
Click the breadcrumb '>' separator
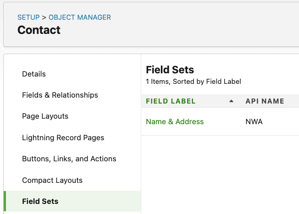(44, 17)
